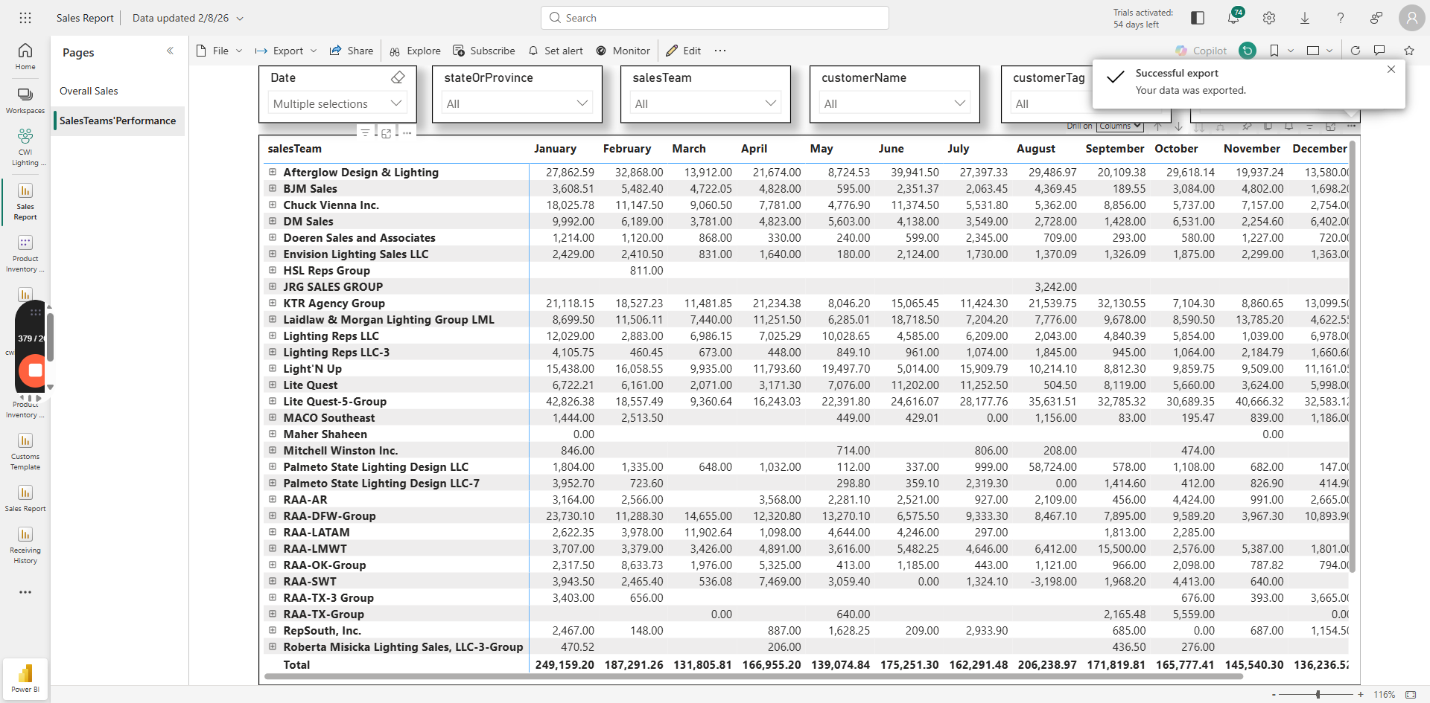Add report to favorites star icon
This screenshot has height=703, width=1430.
point(1408,51)
